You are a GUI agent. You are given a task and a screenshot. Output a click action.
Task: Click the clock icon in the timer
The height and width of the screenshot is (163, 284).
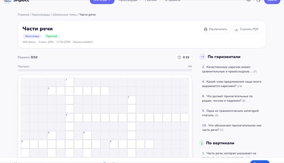[179, 57]
